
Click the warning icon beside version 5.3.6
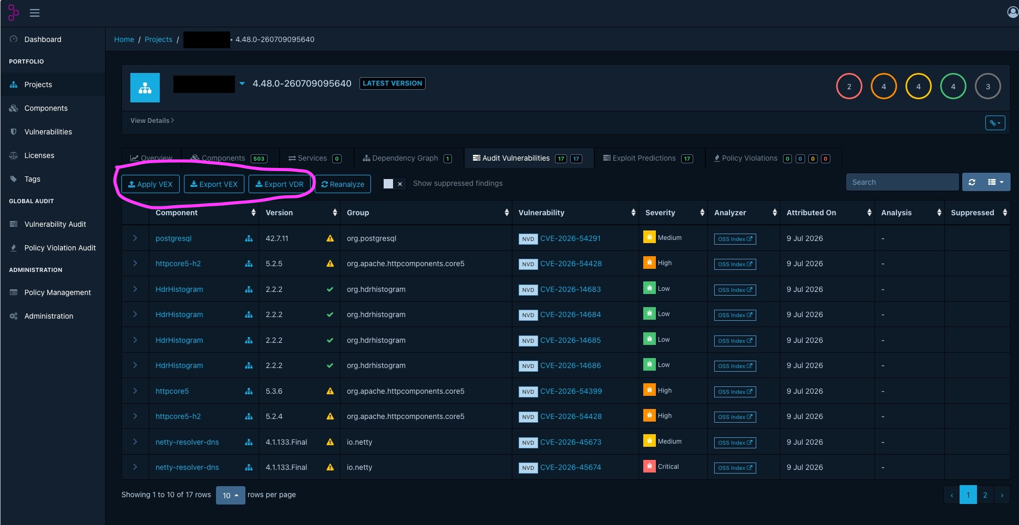330,391
